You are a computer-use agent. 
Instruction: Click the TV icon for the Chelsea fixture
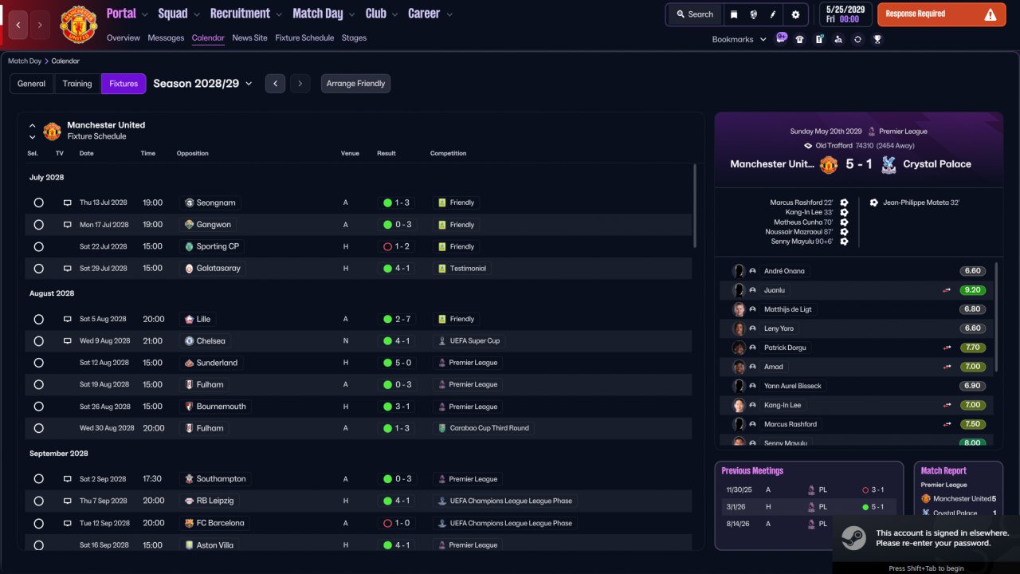pyautogui.click(x=68, y=340)
